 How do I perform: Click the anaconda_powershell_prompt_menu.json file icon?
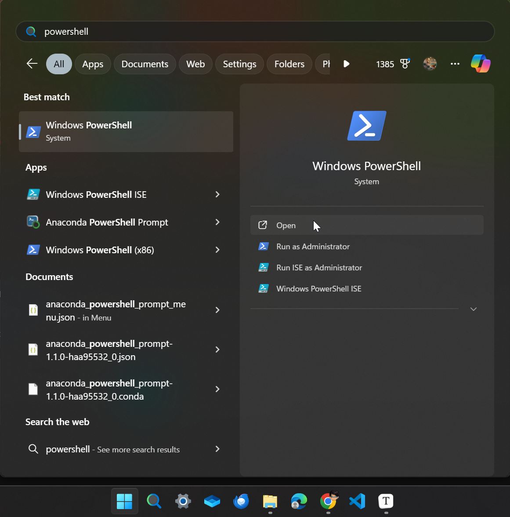33,310
